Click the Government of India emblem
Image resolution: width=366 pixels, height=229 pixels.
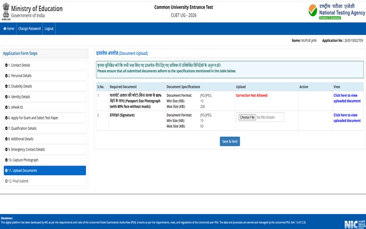(x=6, y=11)
